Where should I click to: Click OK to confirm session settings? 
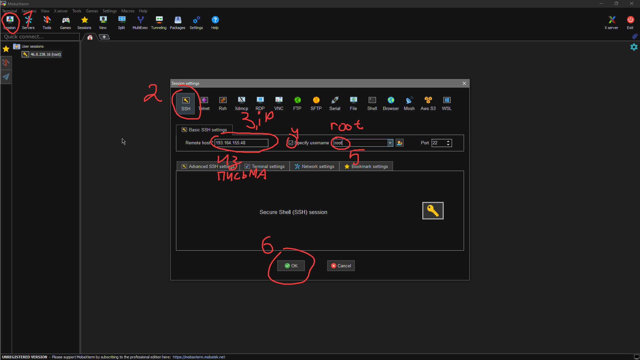291,265
